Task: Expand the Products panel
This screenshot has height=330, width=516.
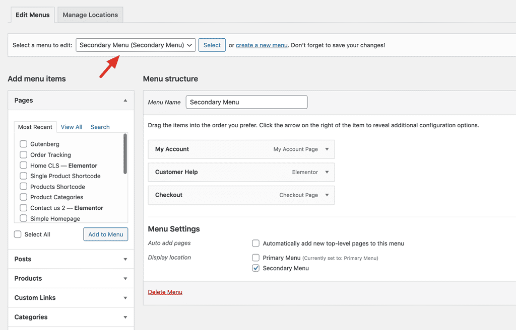Action: [71, 278]
